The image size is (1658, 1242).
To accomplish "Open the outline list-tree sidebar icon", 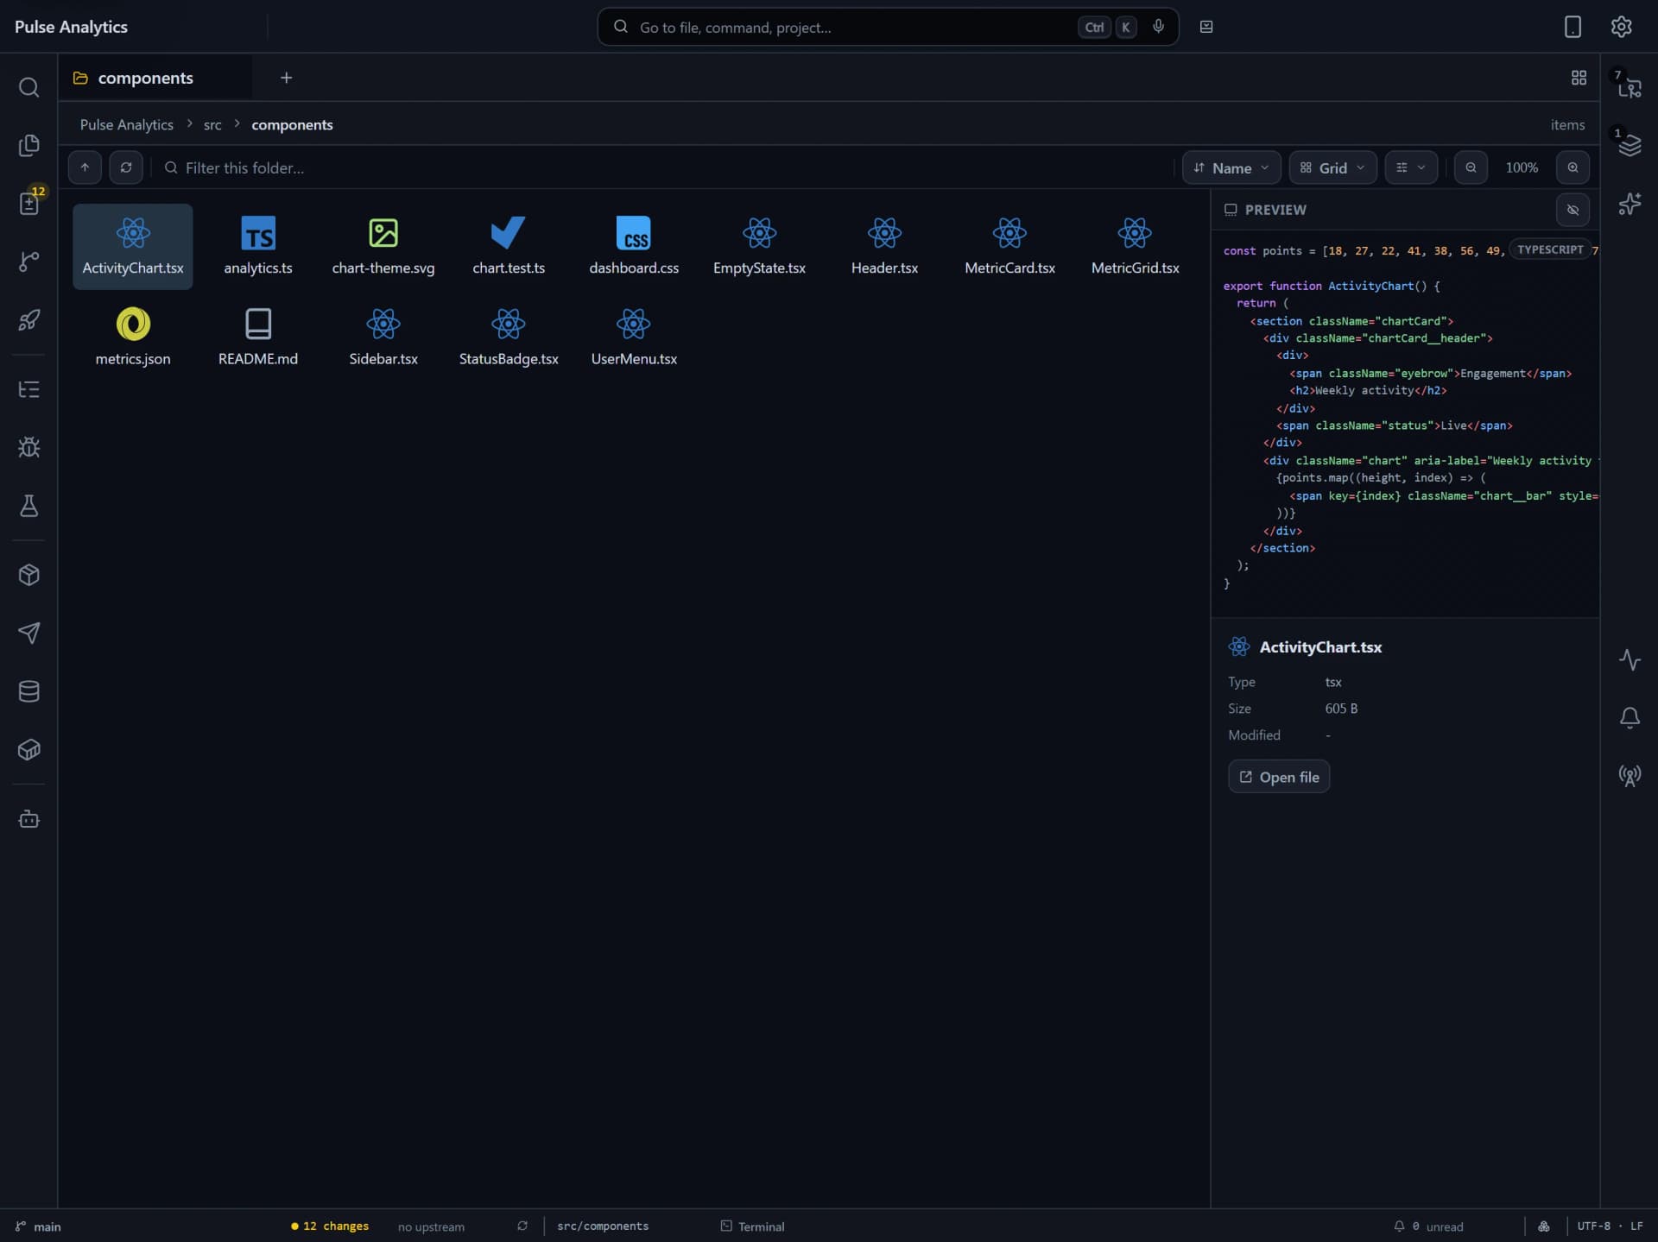I will pos(28,389).
